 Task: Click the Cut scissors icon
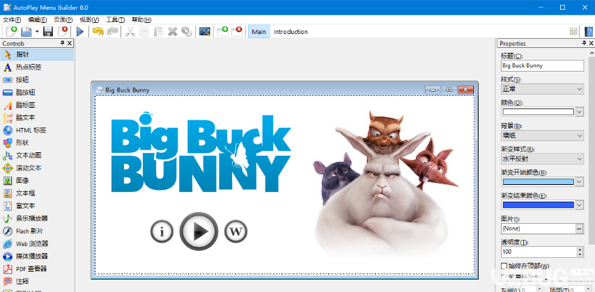(x=130, y=31)
